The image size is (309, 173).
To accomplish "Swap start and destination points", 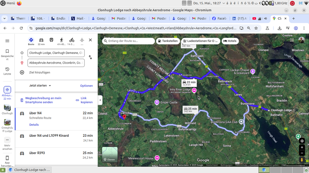I will coord(90,57).
